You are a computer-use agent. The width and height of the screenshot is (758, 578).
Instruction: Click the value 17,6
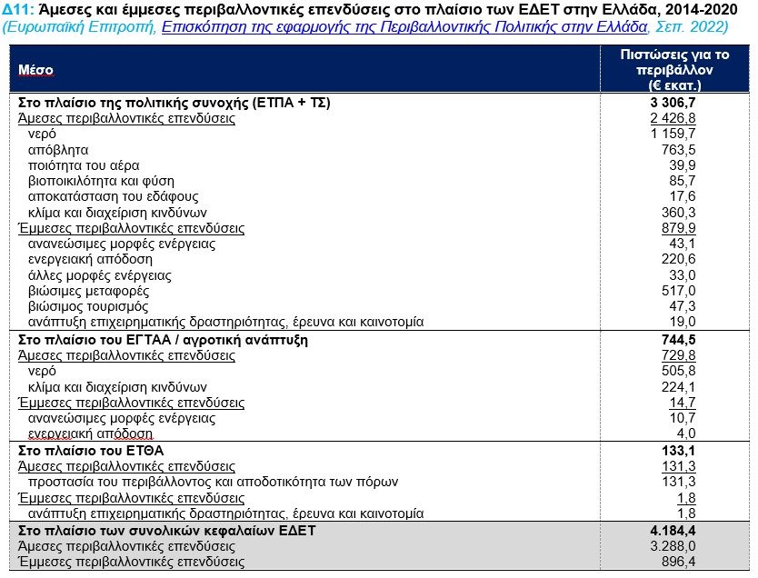pyautogui.click(x=683, y=196)
